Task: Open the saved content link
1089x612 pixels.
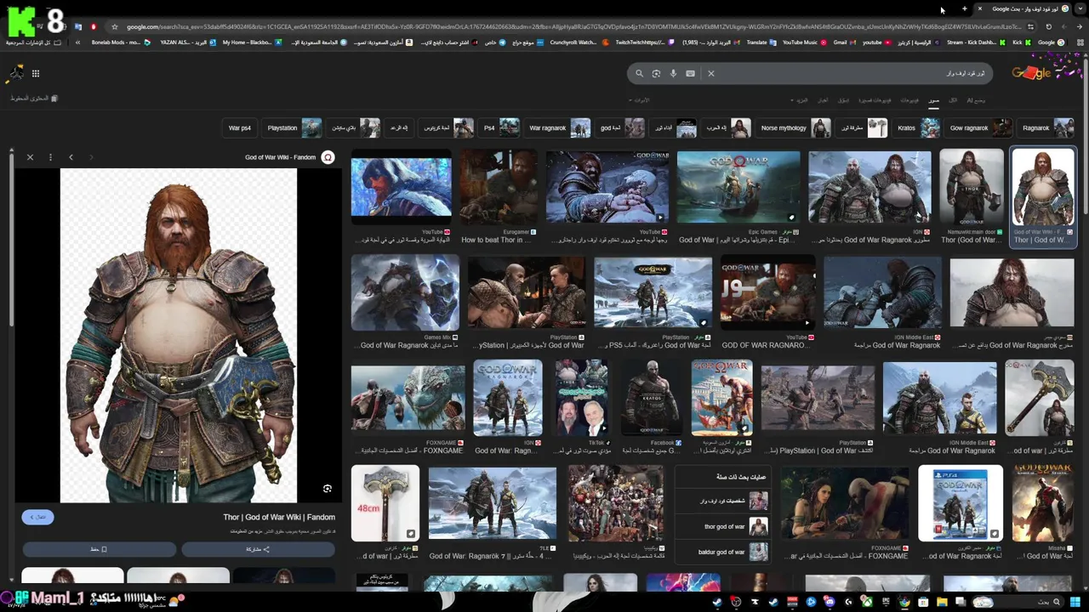Action: [x=34, y=99]
